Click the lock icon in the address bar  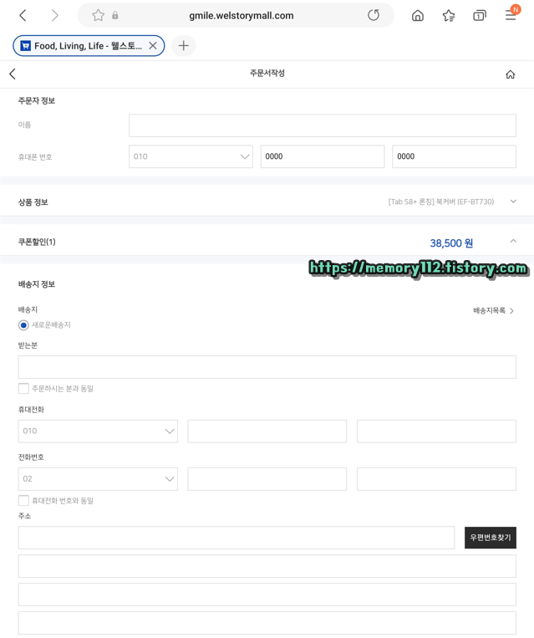[x=115, y=15]
